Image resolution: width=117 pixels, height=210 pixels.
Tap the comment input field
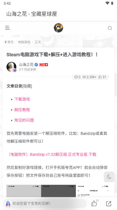click(45, 204)
